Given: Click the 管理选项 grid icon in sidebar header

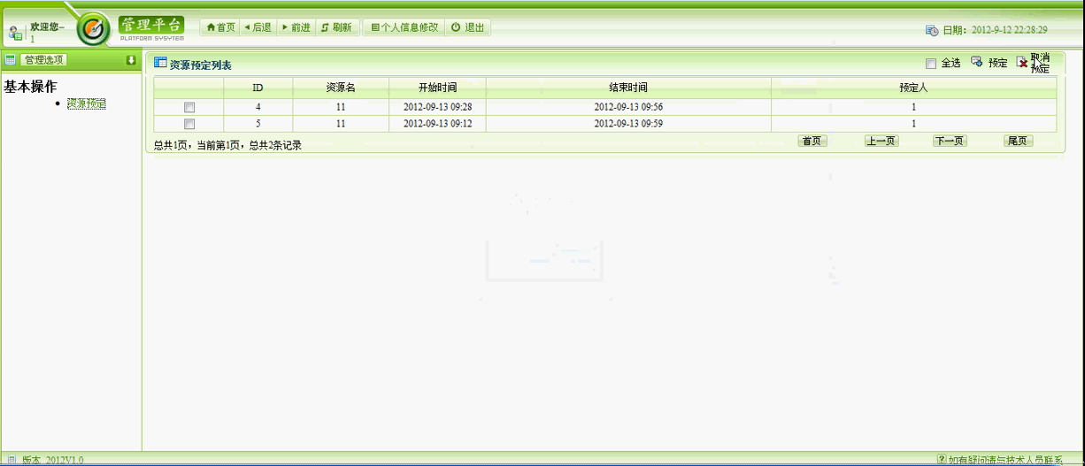Looking at the screenshot, I should pyautogui.click(x=11, y=60).
